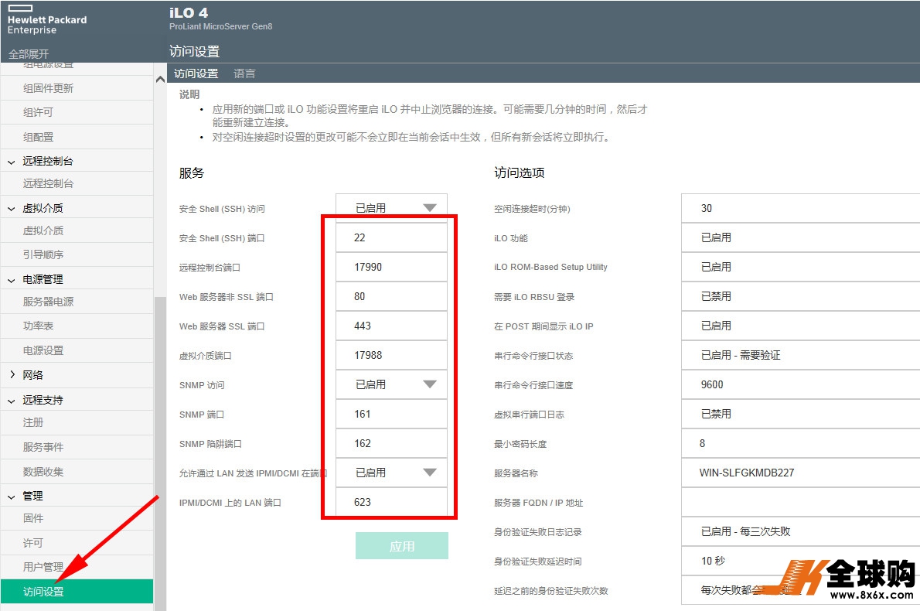Open 组许可 in the sidebar
The image size is (920, 611).
click(77, 112)
